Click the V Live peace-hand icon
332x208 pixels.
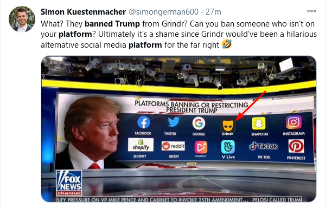228,147
